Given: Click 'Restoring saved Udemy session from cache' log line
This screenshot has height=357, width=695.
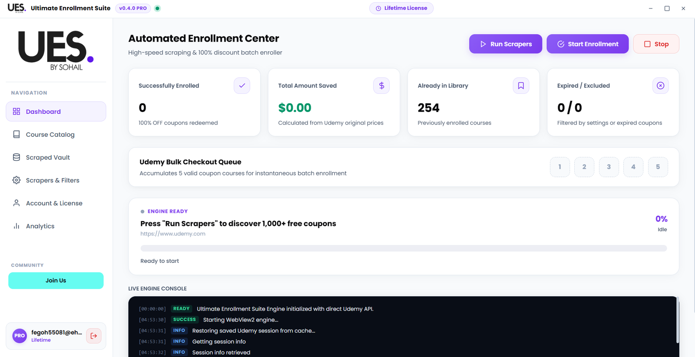Looking at the screenshot, I should point(254,331).
